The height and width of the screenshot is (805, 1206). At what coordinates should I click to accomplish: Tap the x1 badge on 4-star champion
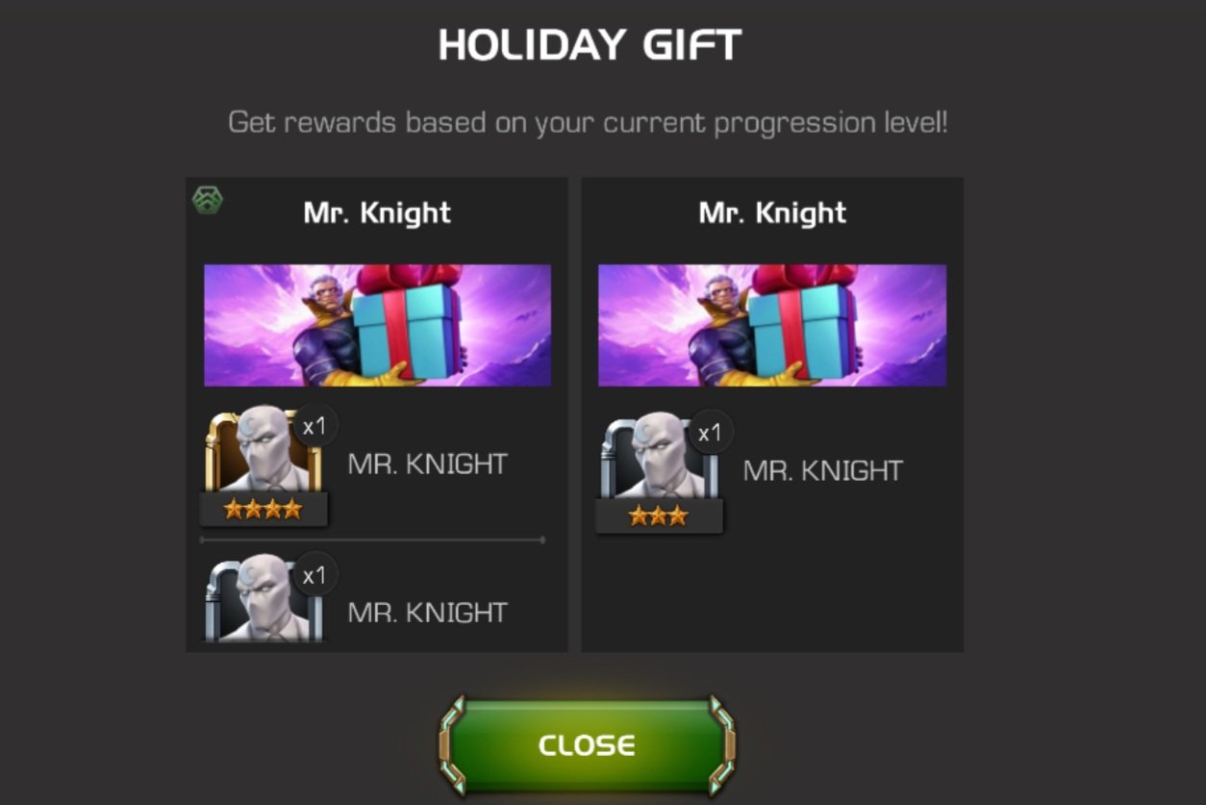[x=314, y=426]
